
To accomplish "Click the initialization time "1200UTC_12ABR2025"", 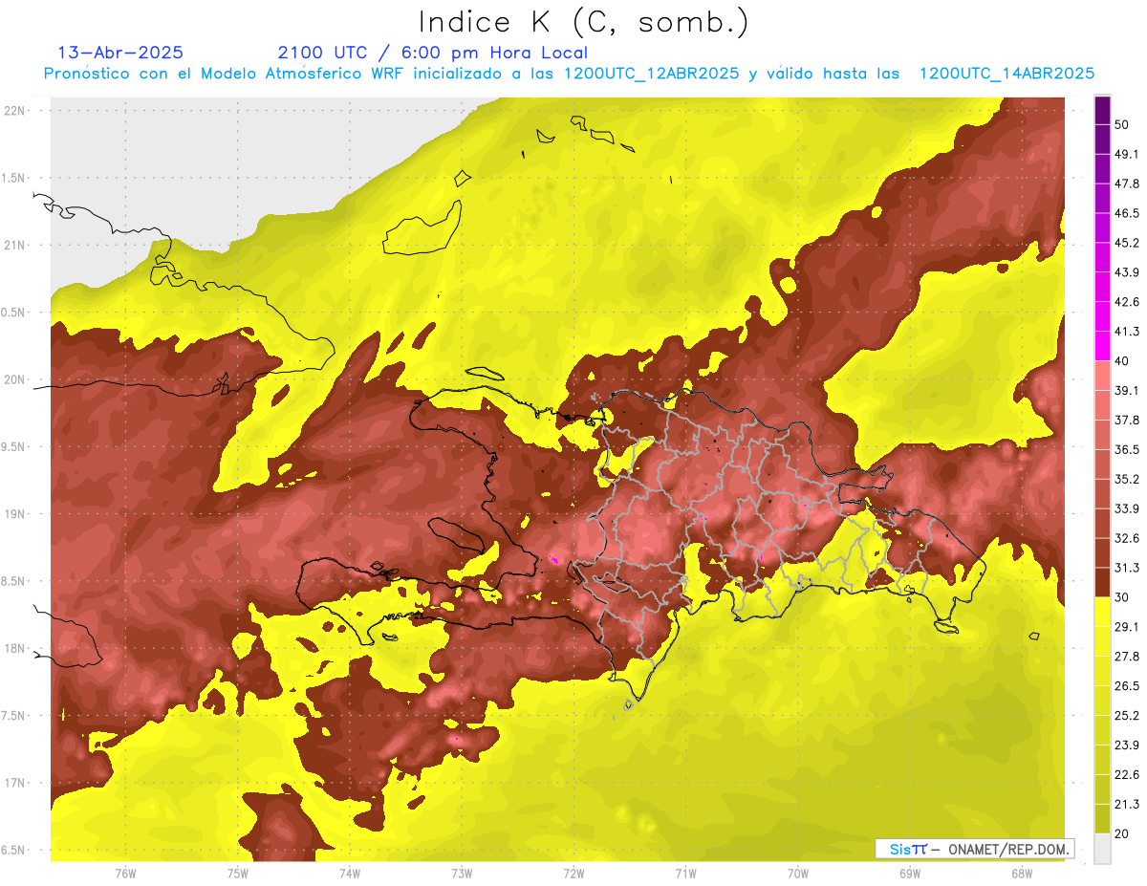I will click(x=651, y=74).
